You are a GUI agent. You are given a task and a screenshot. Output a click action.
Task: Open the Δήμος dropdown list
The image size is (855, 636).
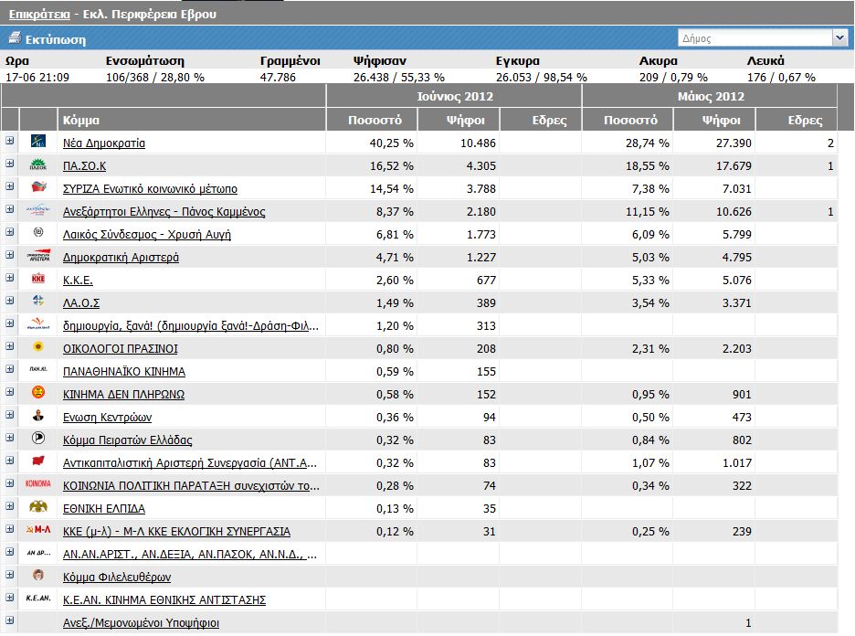[839, 38]
